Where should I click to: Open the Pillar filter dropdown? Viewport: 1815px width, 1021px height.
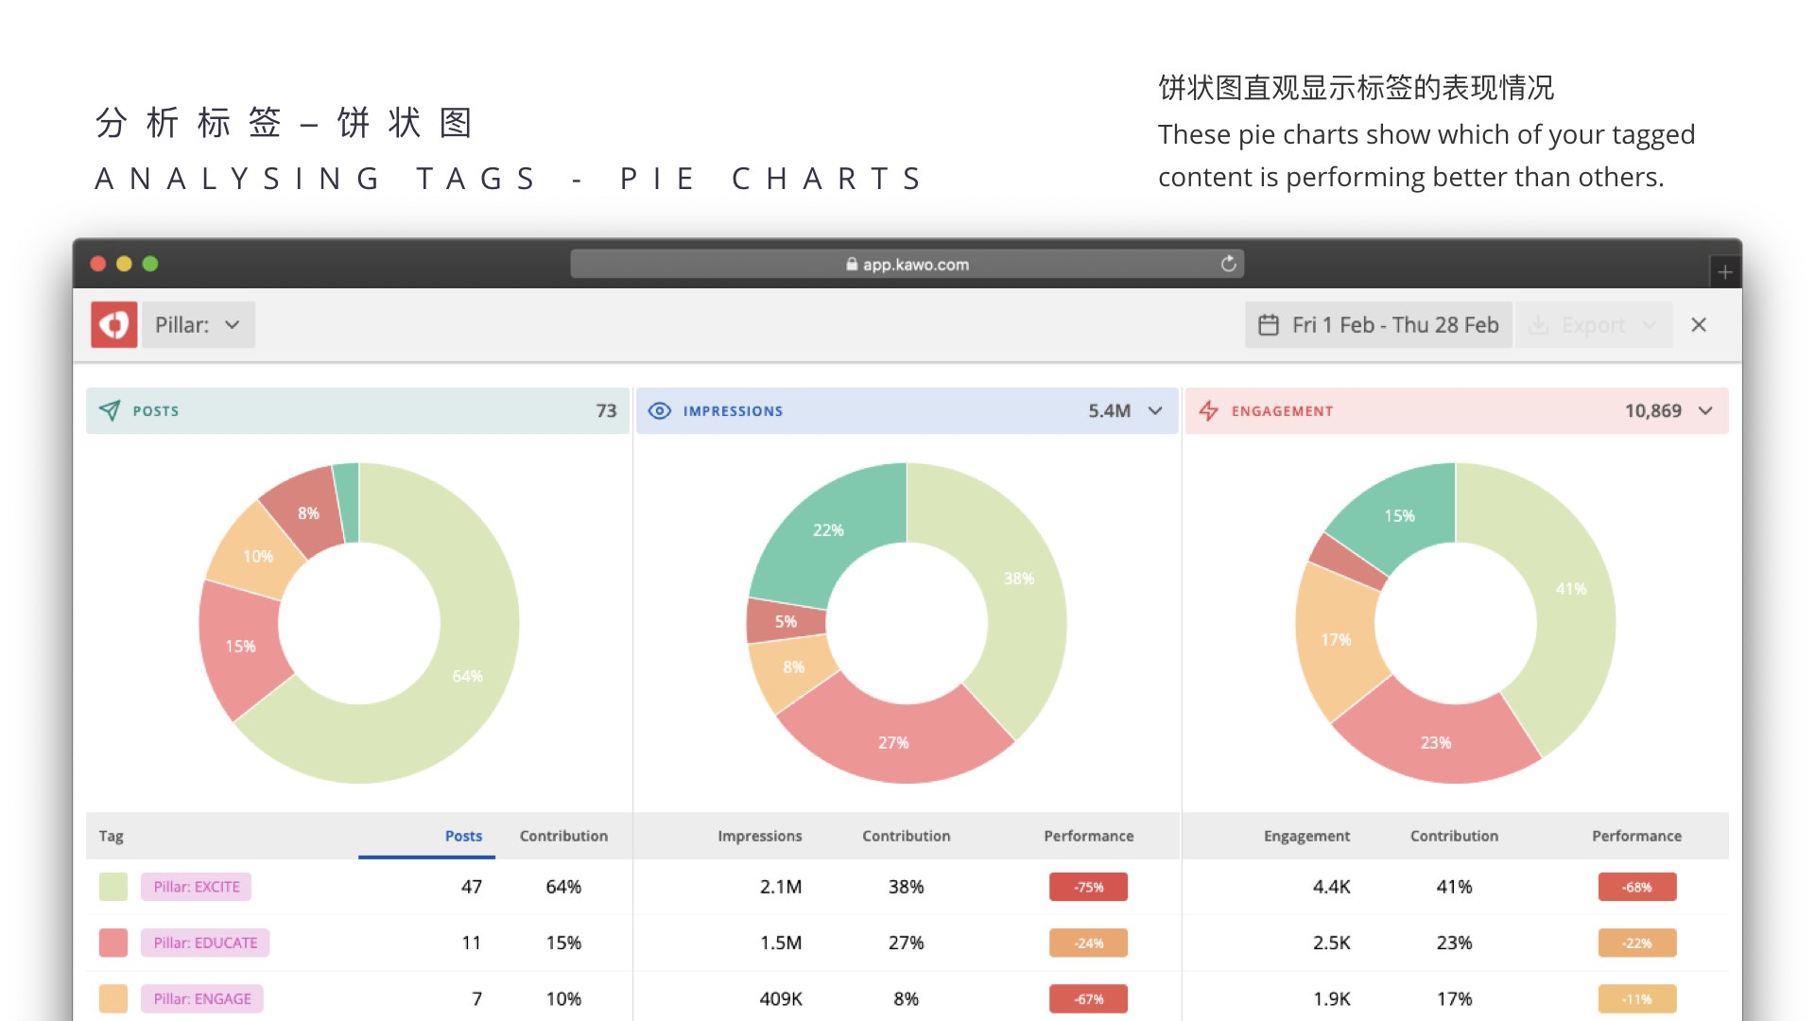pos(198,324)
